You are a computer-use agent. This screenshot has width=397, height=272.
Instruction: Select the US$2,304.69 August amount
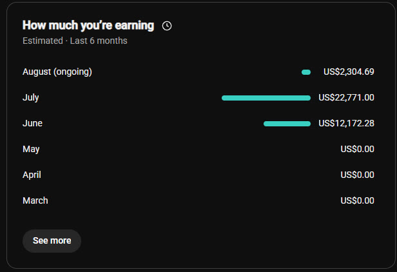[349, 72]
